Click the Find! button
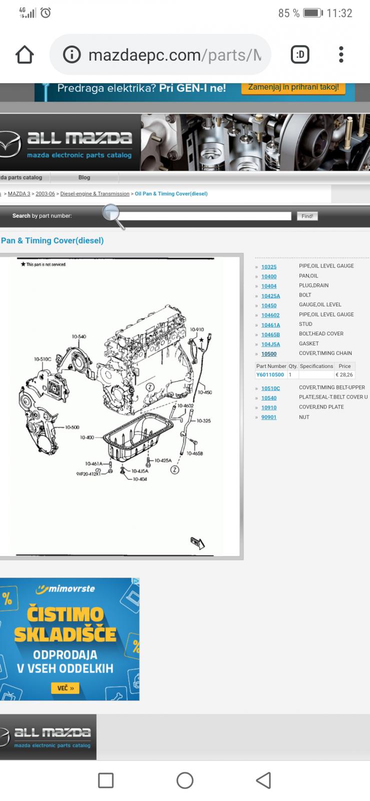370x801 pixels. coord(307,216)
